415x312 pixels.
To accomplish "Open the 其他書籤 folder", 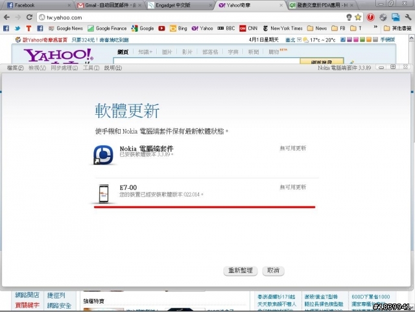I will (397, 29).
